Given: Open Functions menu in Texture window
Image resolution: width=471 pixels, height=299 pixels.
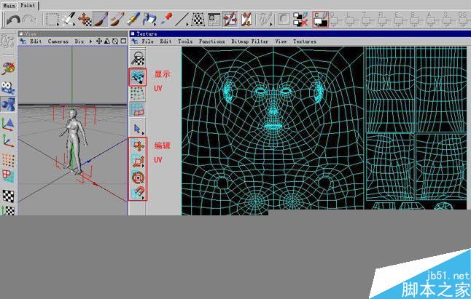Looking at the screenshot, I should tap(211, 41).
